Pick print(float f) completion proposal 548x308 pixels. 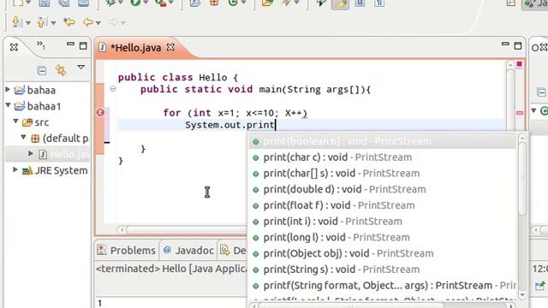(x=382, y=205)
